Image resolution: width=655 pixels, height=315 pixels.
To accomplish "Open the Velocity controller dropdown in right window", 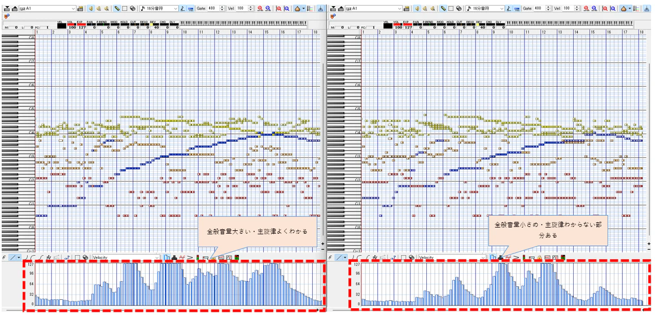I will (x=452, y=257).
